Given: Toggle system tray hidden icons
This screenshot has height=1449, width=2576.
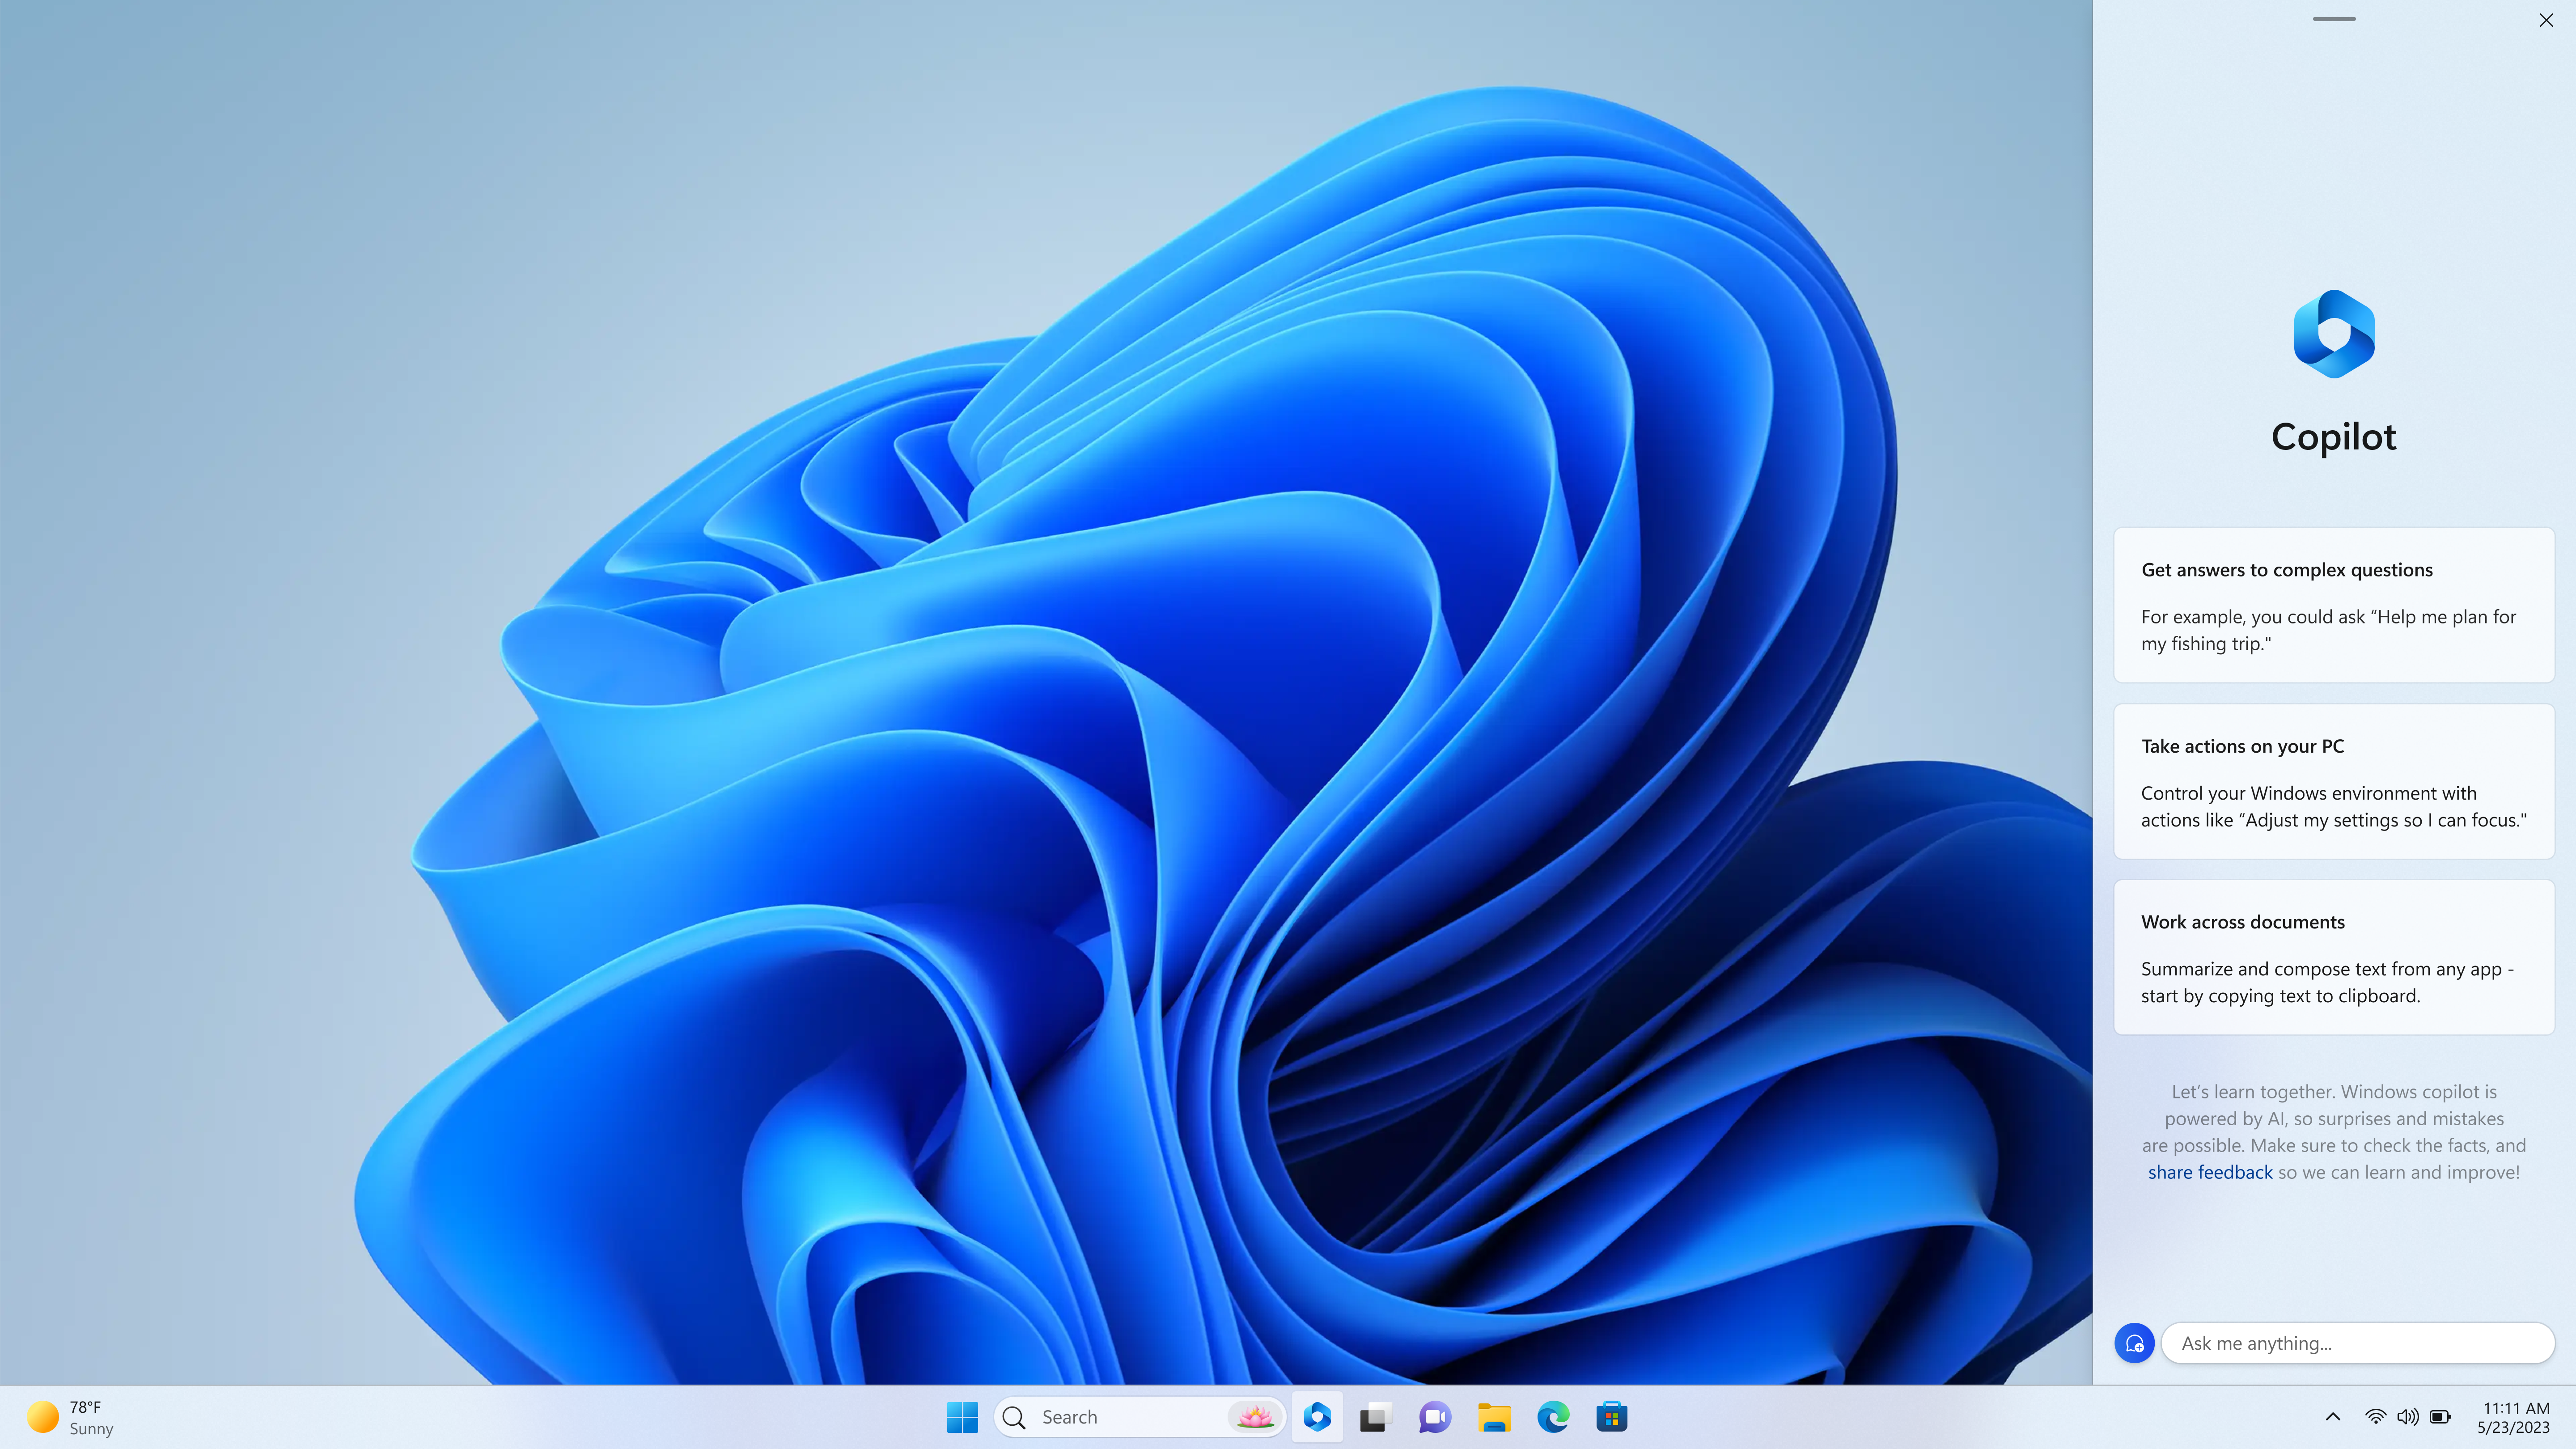Looking at the screenshot, I should click(2332, 1415).
